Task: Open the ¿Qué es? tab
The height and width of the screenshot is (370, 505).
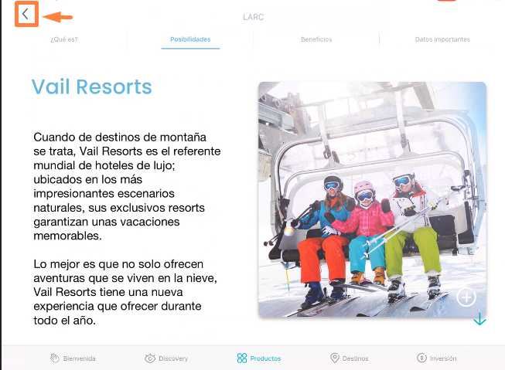Action: pyautogui.click(x=64, y=39)
